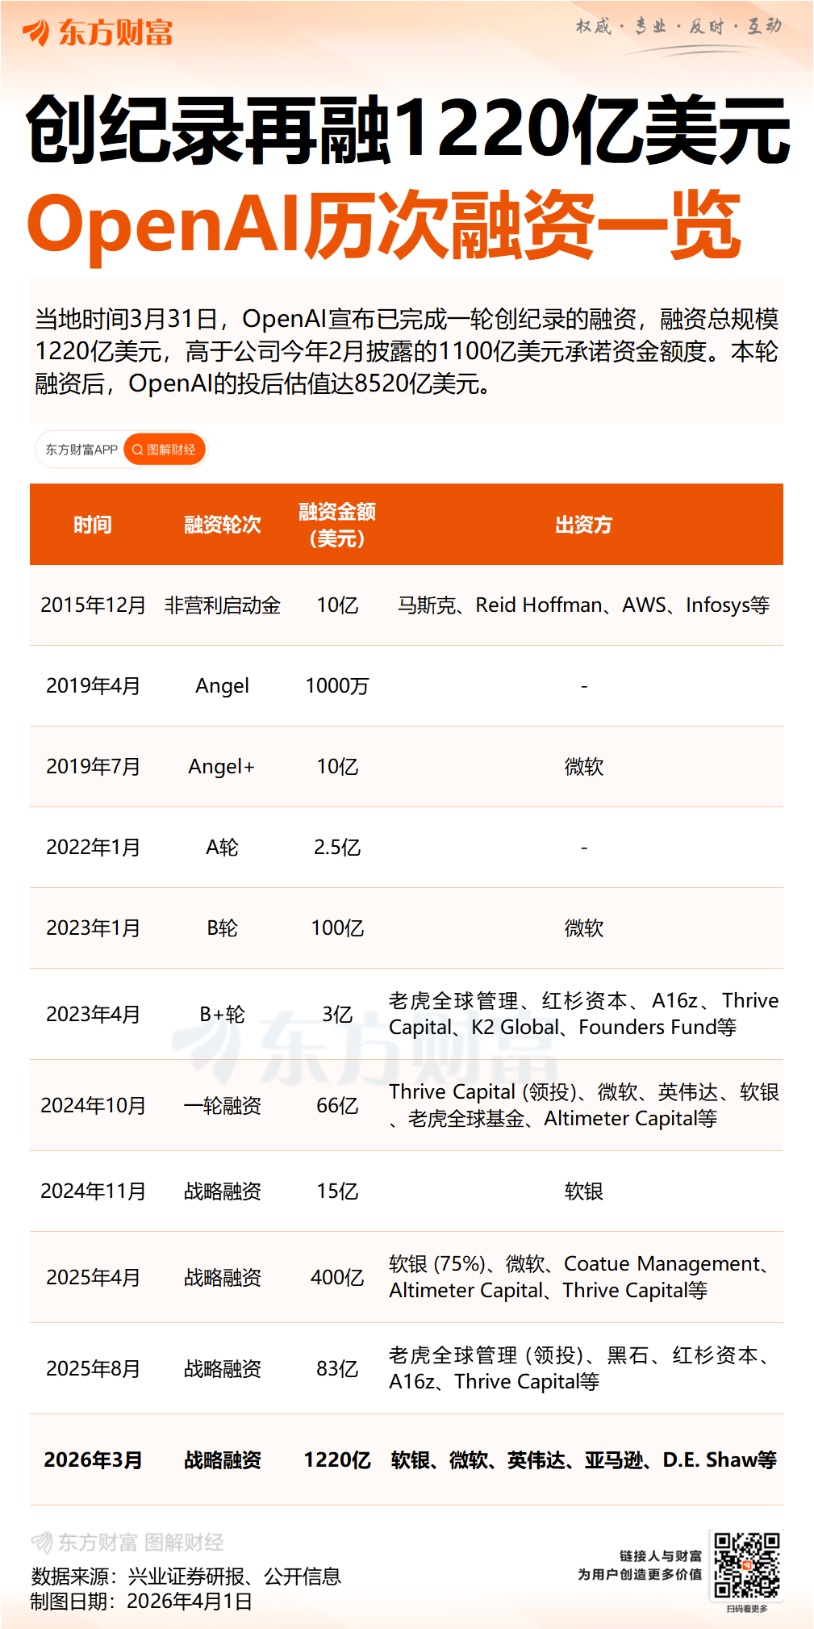Click the A轮 round cell
814x1629 pixels.
(223, 847)
